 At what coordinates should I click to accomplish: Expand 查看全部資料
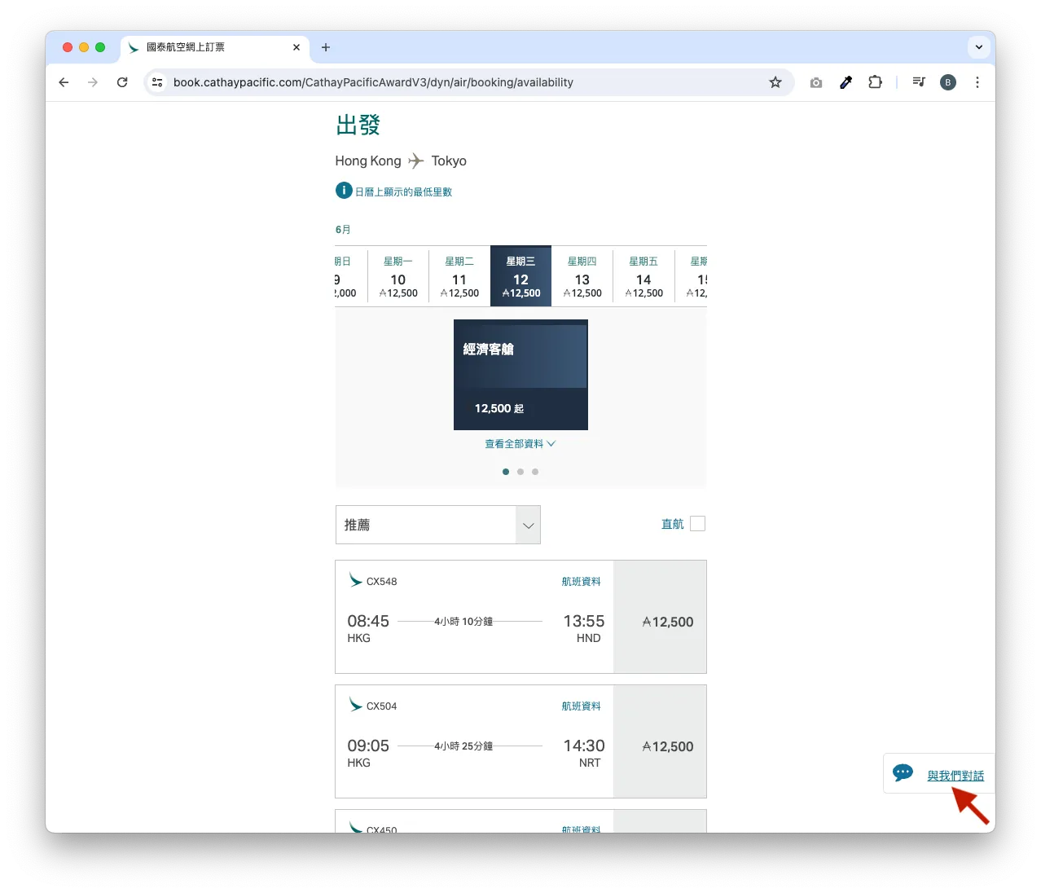(520, 444)
